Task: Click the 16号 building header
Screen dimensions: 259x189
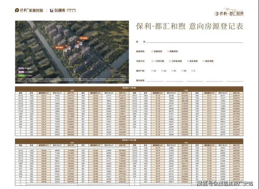Action: [186, 143]
